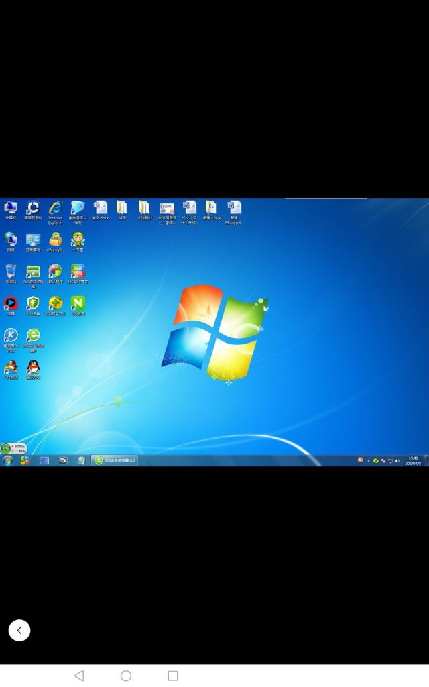Open the taskbar clock showing 15:41
The height and width of the screenshot is (687, 429).
point(413,460)
